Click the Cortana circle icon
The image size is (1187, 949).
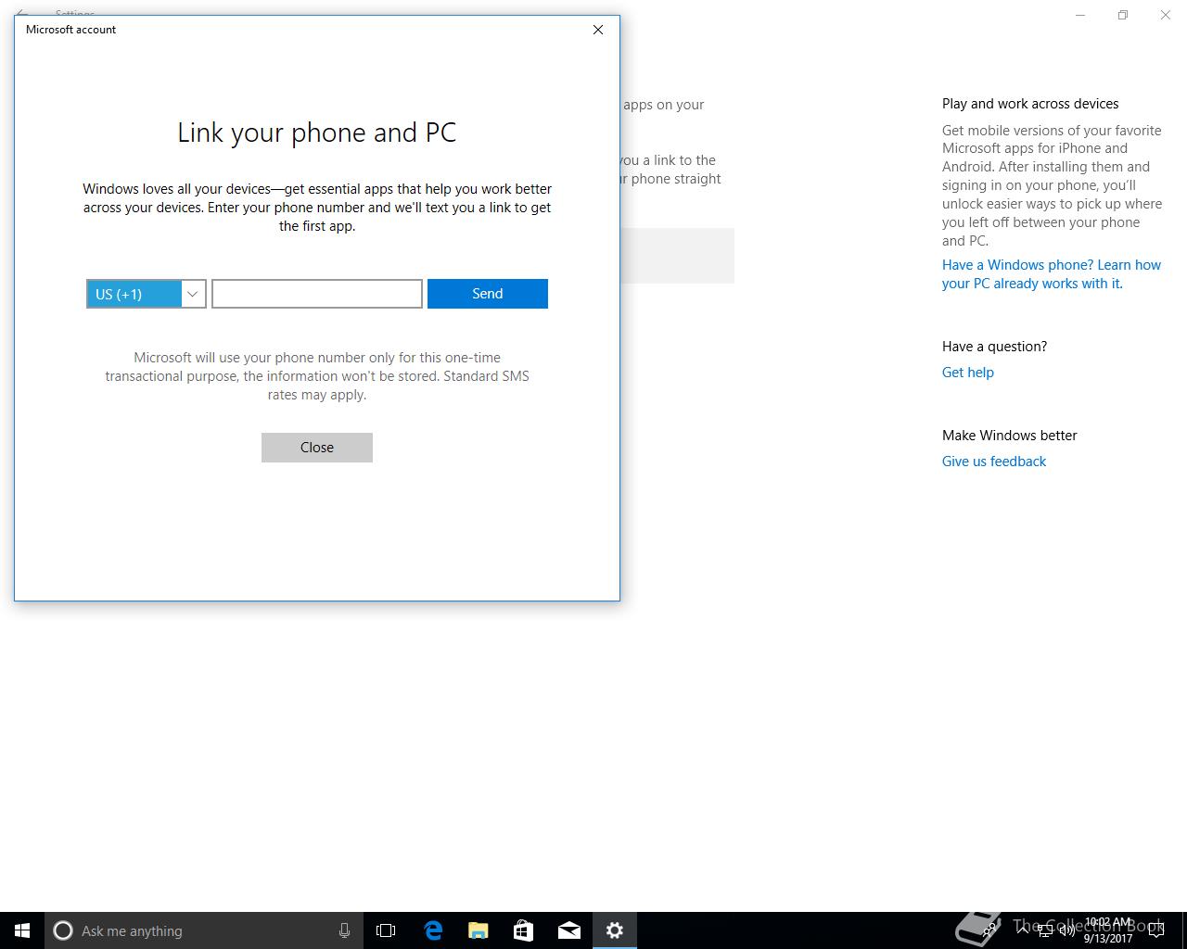point(63,930)
